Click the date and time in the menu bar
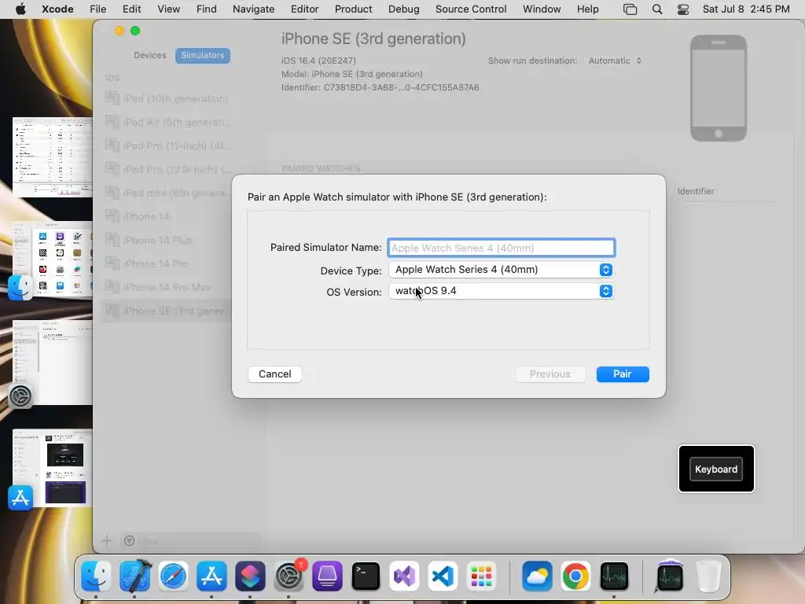This screenshot has height=604, width=805. coord(746,9)
